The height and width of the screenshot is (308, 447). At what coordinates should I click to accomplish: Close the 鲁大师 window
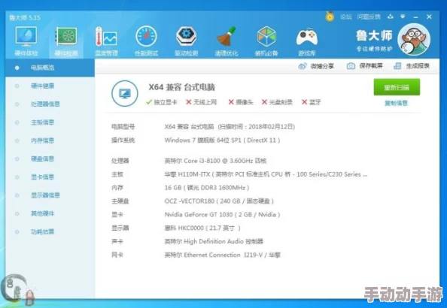(429, 17)
